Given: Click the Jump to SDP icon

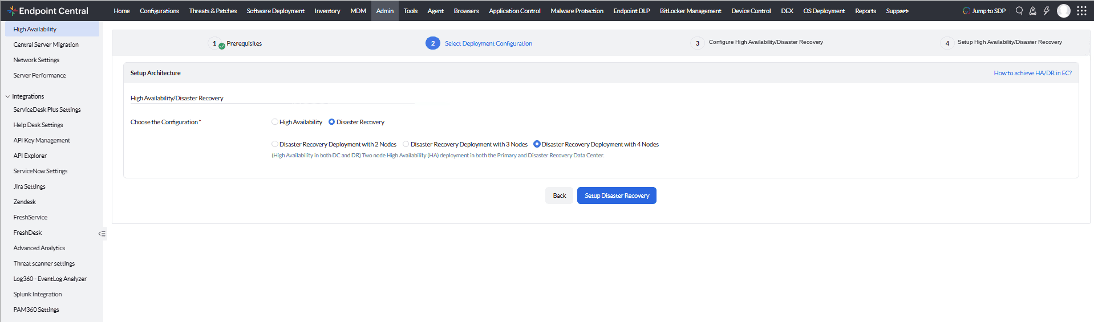Looking at the screenshot, I should coord(967,11).
